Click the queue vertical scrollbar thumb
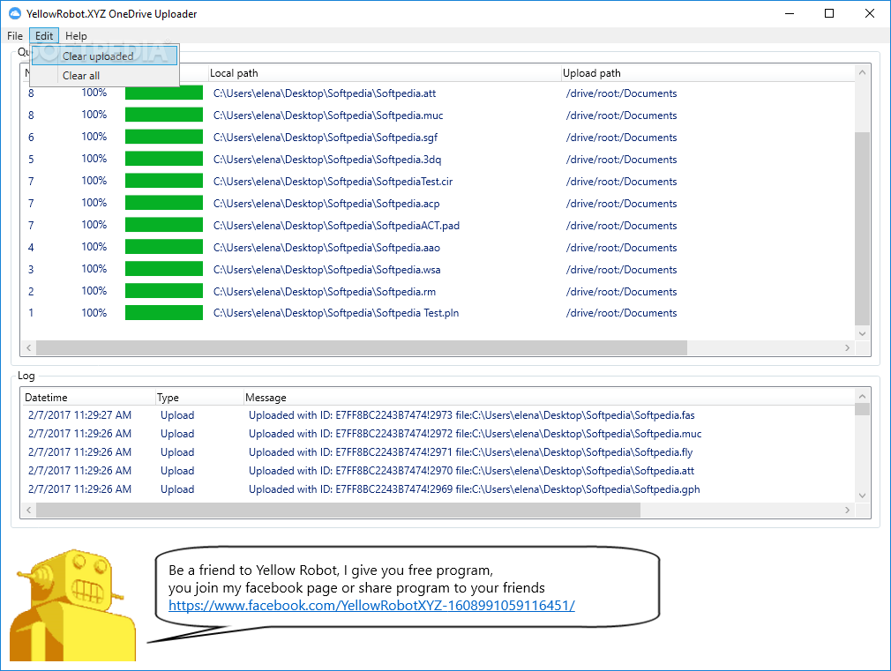The height and width of the screenshot is (671, 891). 862,229
